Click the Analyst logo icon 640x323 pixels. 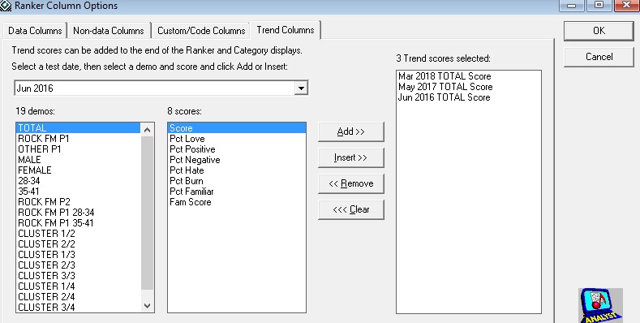tap(601, 305)
